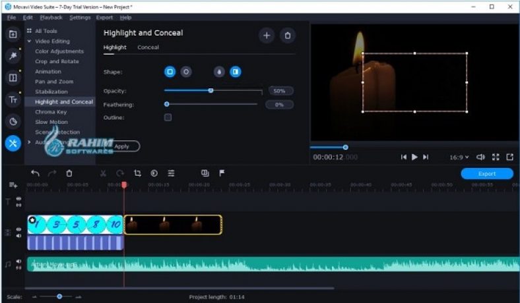
Task: Add a new track to the timeline
Action: point(13,185)
